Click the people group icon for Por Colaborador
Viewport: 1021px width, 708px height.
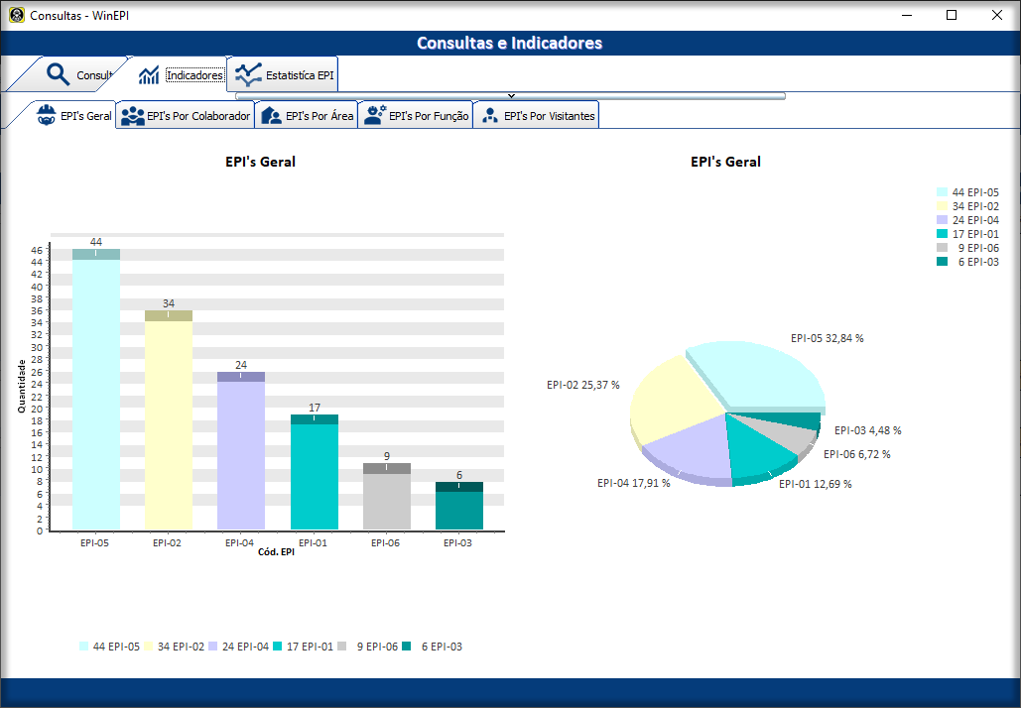[x=132, y=116]
